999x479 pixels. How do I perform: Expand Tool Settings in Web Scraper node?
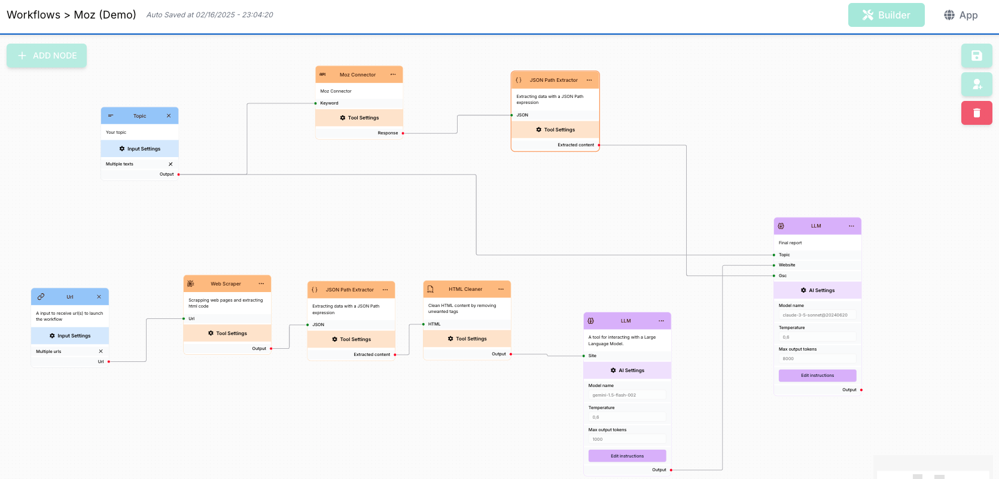(x=227, y=333)
